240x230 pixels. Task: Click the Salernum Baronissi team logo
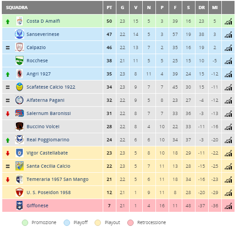tap(20, 113)
